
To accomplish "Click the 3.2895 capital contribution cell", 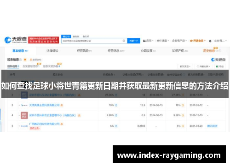I will [141, 126].
